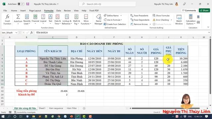
Task: Click Accessibility: Investigate status
Action: (x=25, y=112)
